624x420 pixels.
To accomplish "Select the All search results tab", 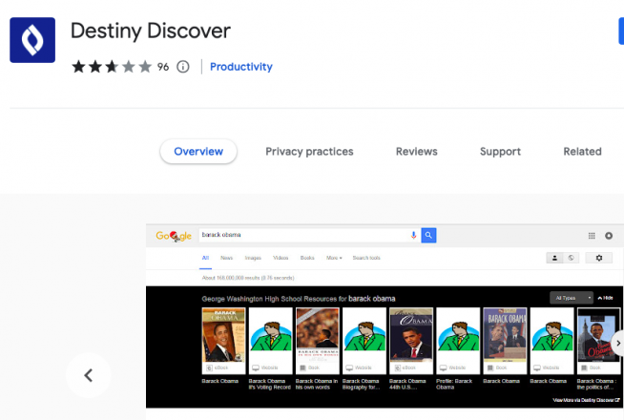I will [205, 258].
